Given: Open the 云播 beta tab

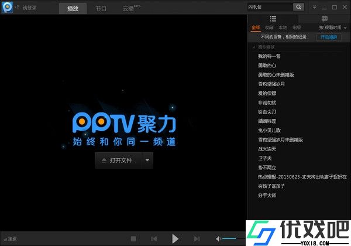Looking at the screenshot, I should (x=131, y=9).
